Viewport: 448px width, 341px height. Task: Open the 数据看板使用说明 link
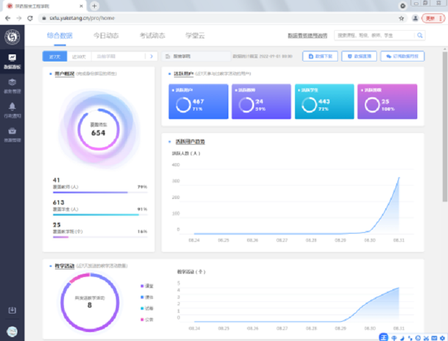(x=307, y=36)
